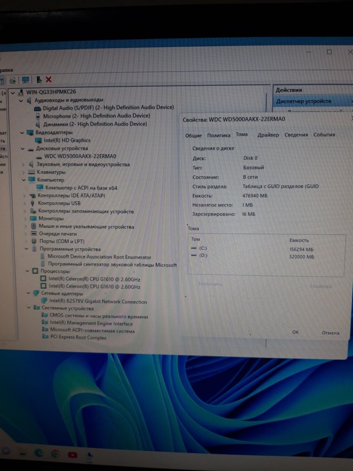Image resolution: width=353 pixels, height=471 pixels.
Task: Collapse the Системные устройства category
Action: [29, 307]
